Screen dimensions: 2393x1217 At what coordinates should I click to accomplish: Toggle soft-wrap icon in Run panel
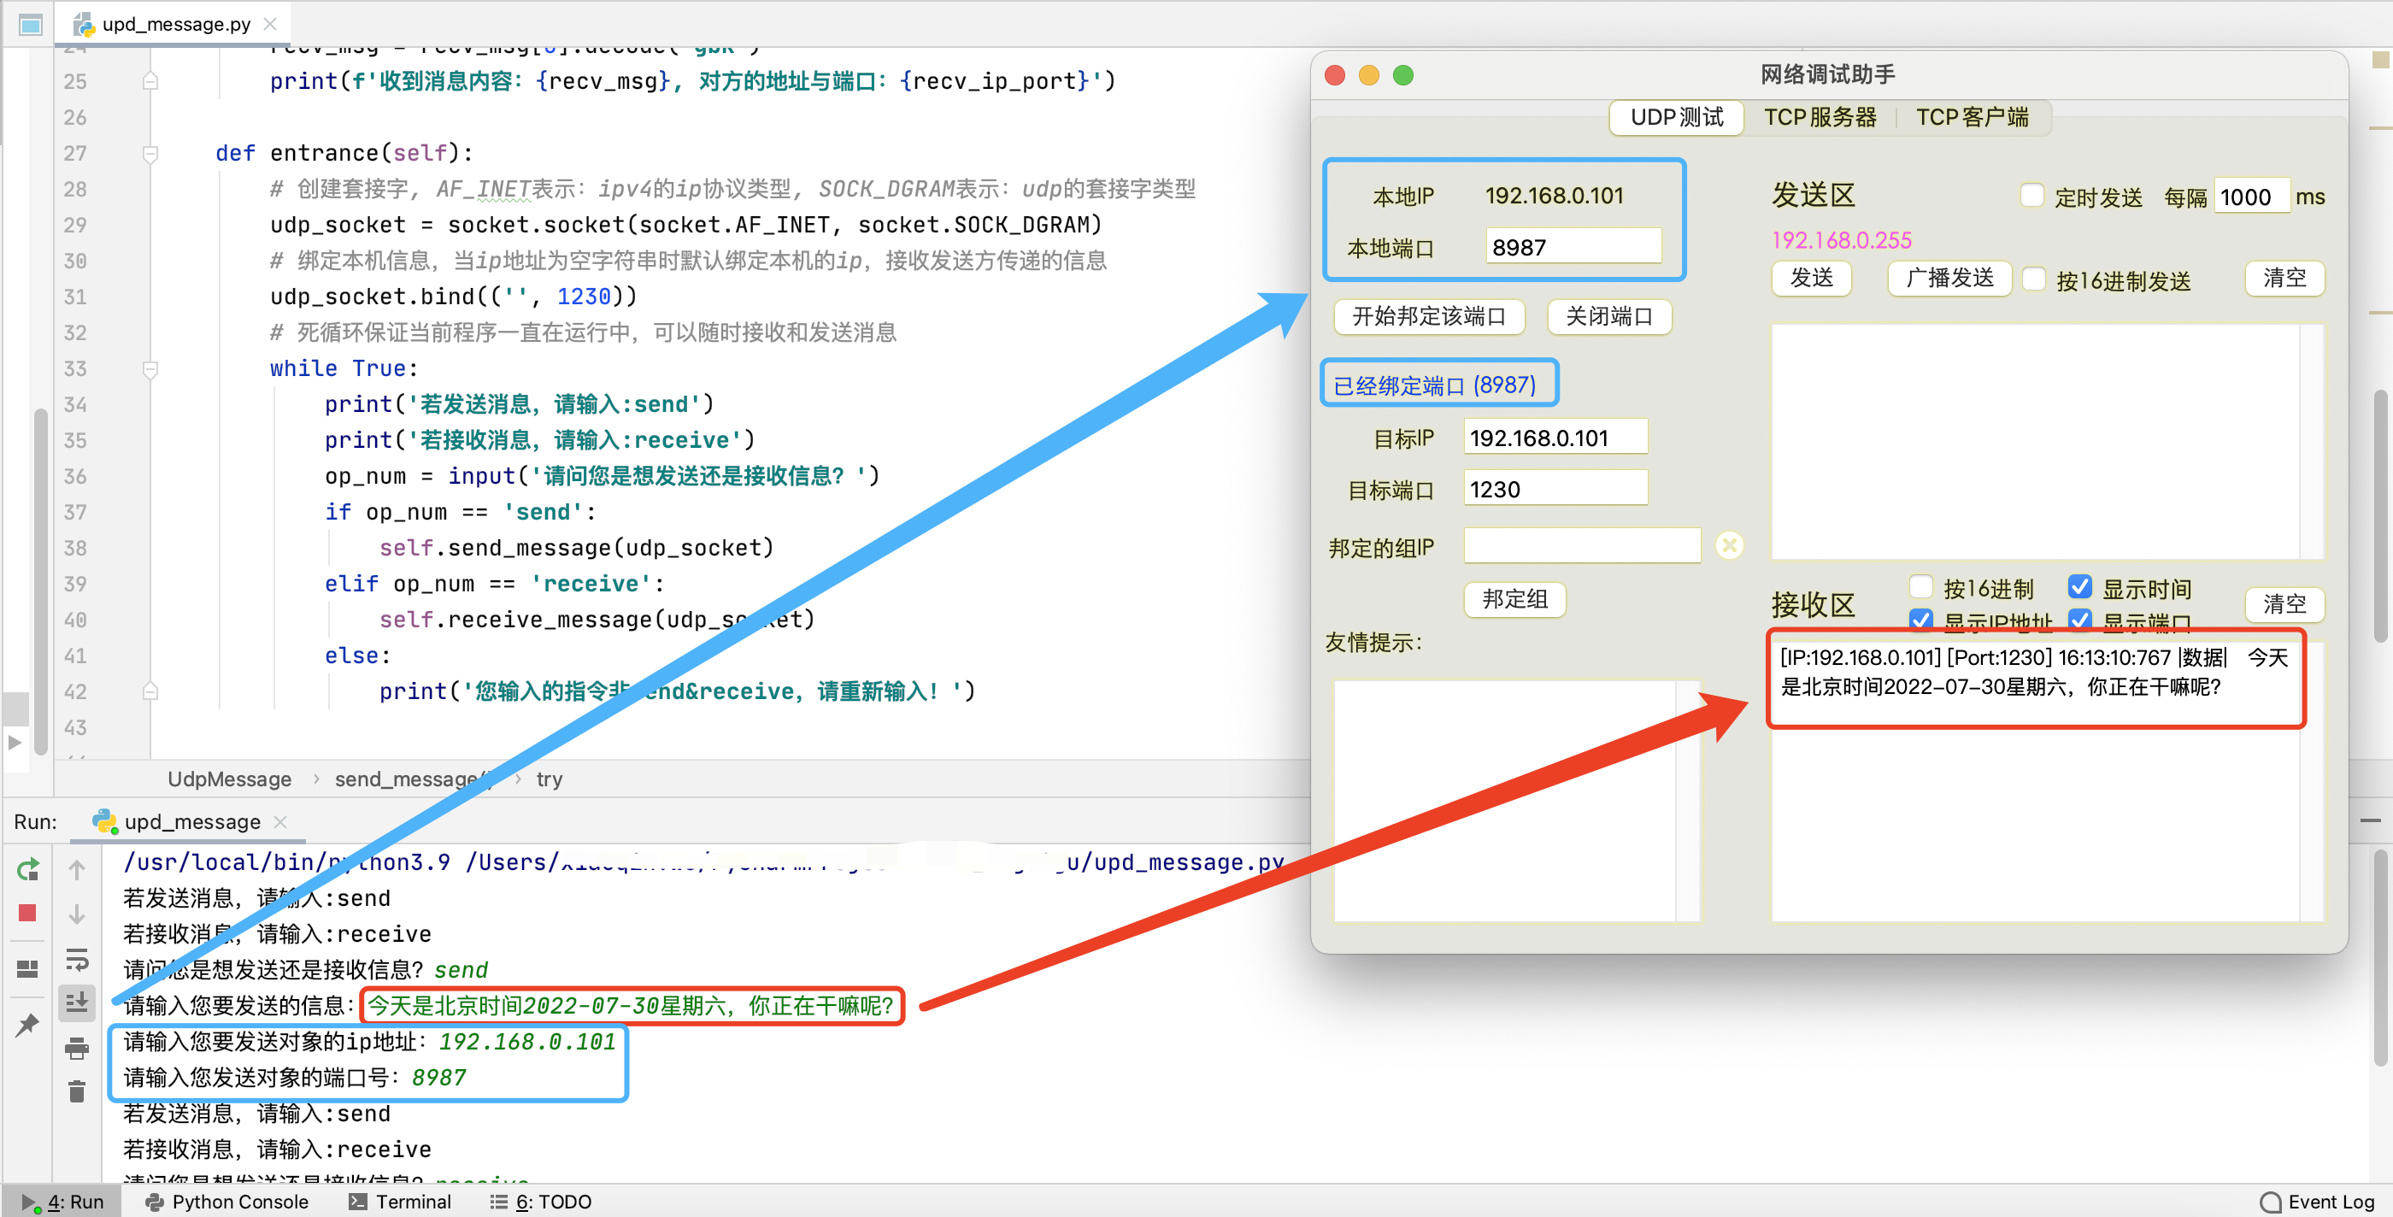pyautogui.click(x=77, y=959)
